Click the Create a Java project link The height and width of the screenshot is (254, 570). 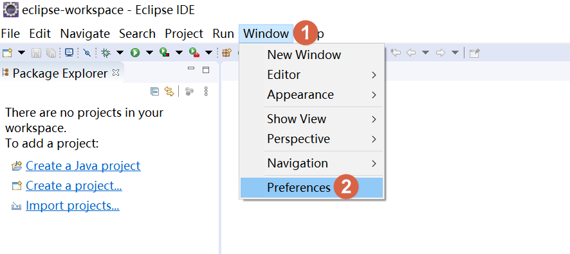pyautogui.click(x=83, y=165)
